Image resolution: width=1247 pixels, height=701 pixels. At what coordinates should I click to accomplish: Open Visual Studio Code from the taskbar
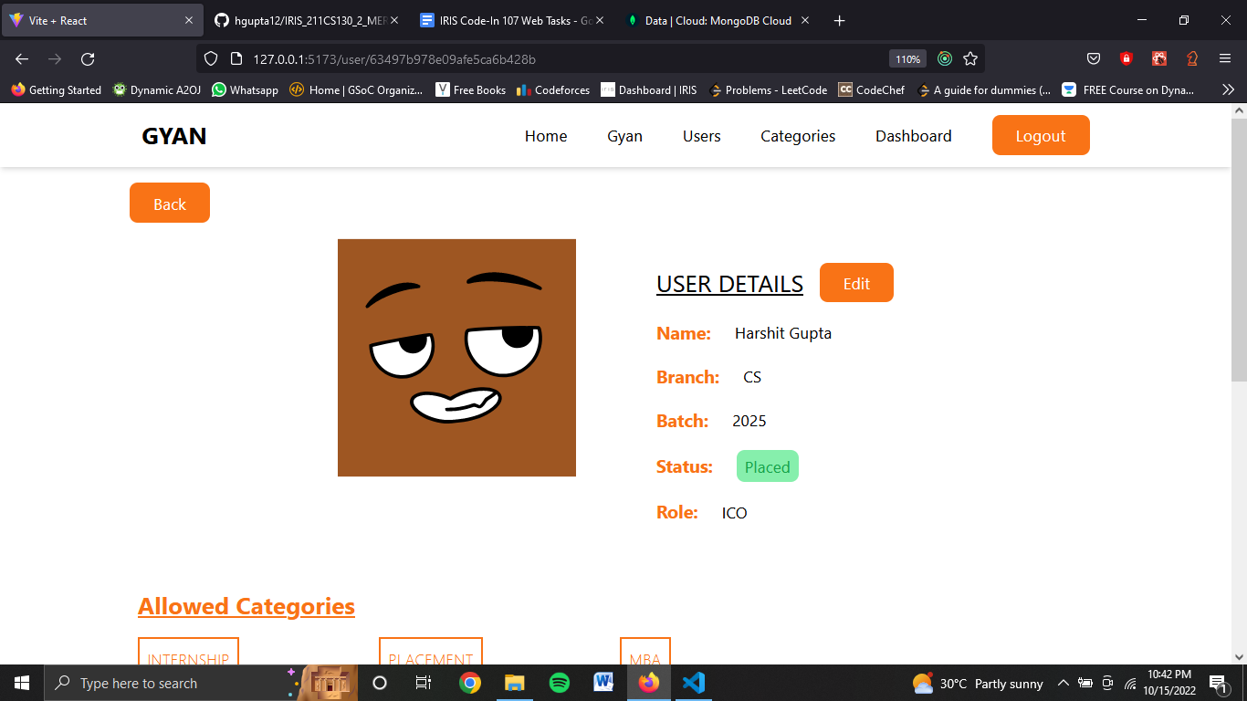point(694,683)
